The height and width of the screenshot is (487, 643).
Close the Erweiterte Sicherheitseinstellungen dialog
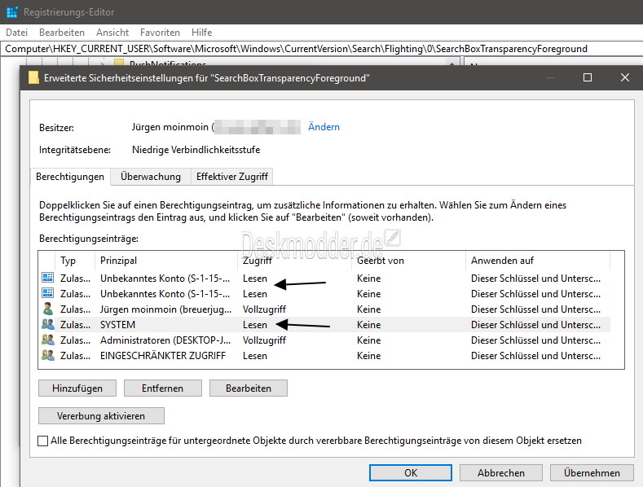tap(624, 77)
